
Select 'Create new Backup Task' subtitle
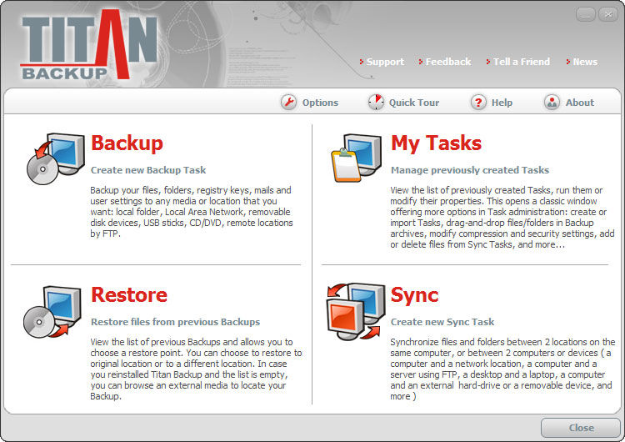(148, 170)
